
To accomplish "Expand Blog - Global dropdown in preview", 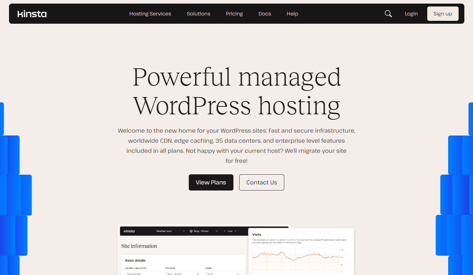I will pyautogui.click(x=204, y=231).
